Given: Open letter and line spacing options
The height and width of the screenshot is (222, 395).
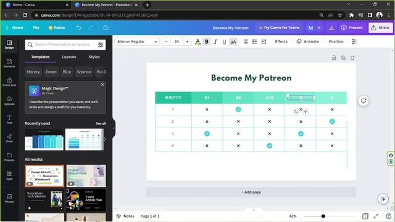Looking at the screenshot, I should pyautogui.click(x=264, y=42).
